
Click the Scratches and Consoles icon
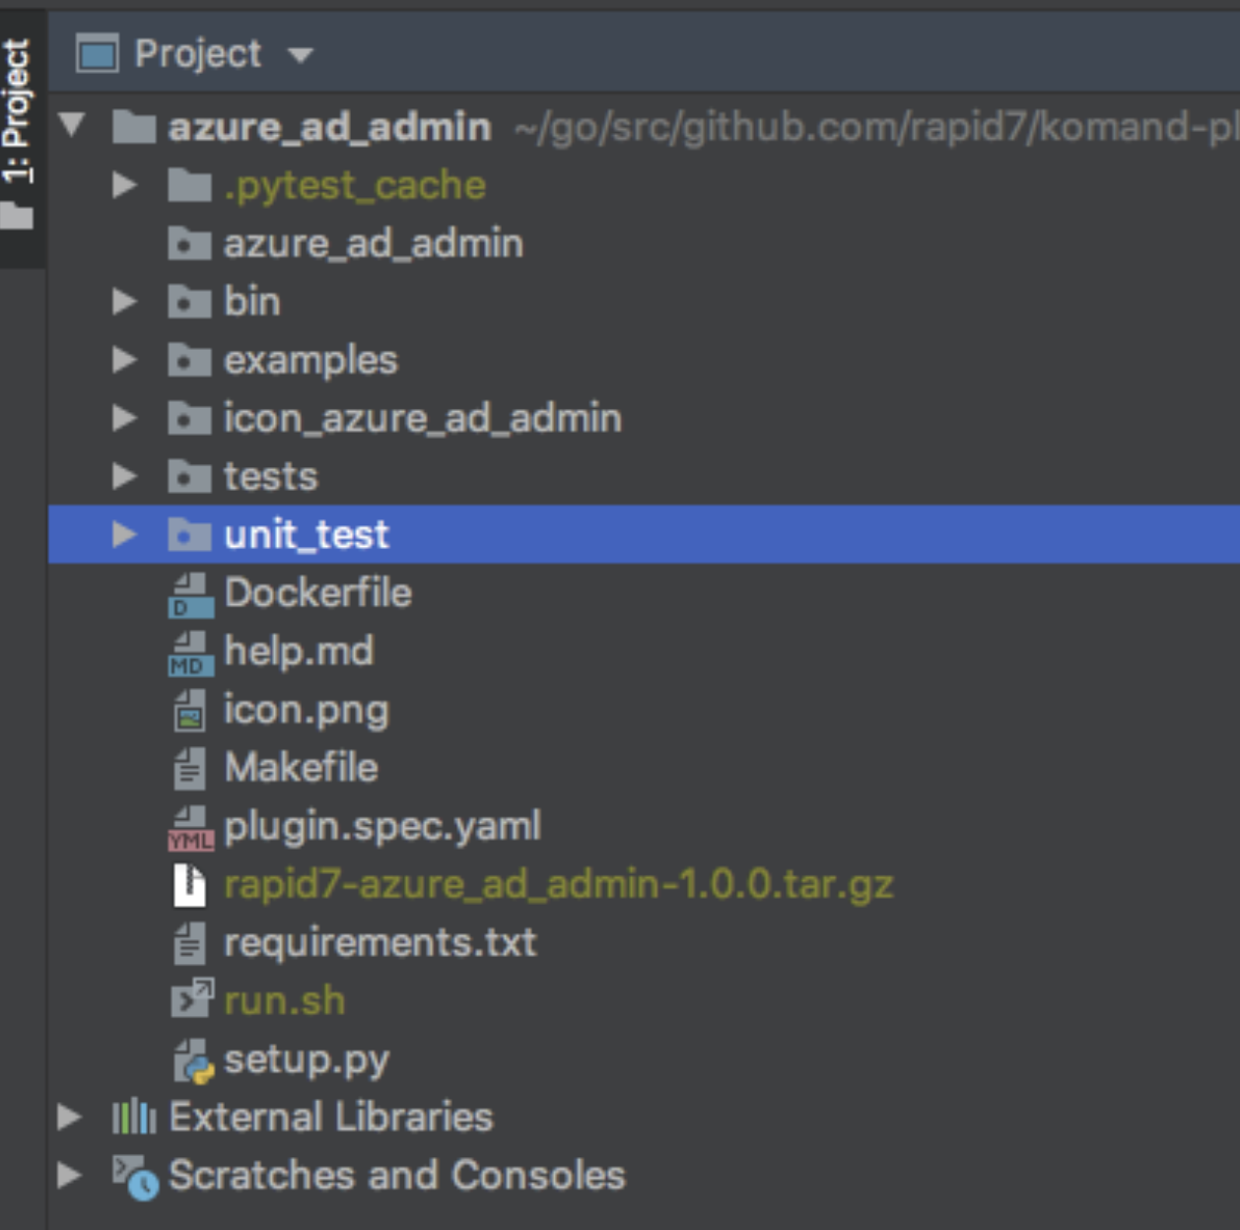134,1176
